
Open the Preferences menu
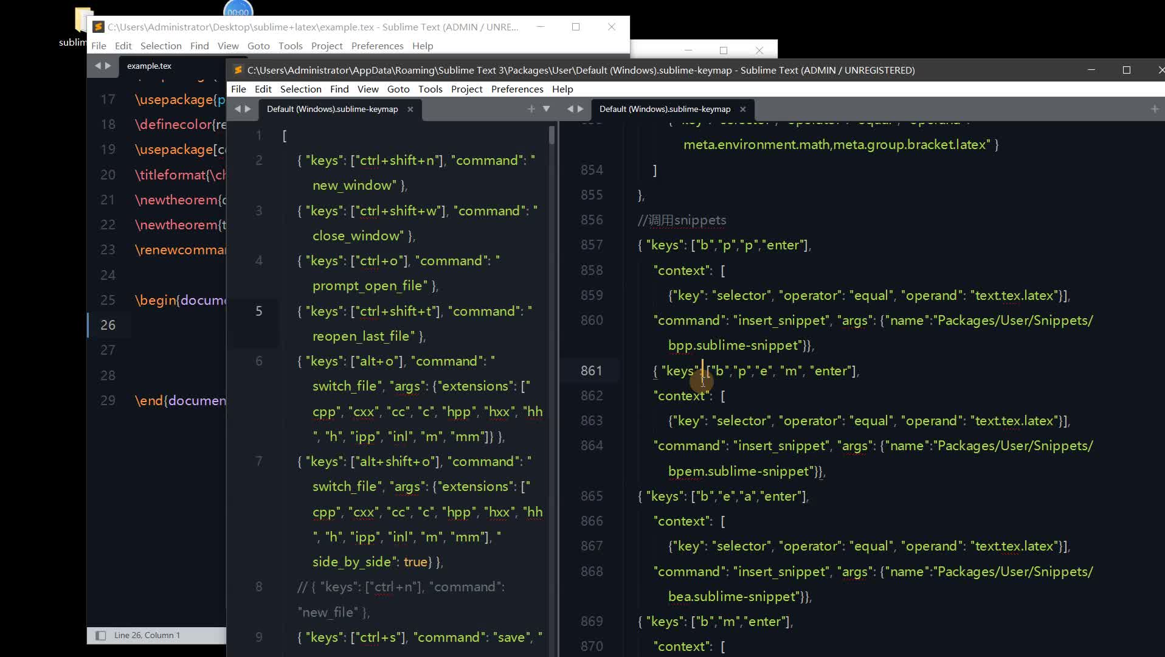tap(516, 89)
